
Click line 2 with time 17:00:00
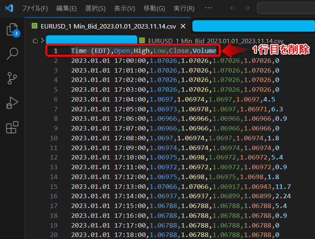pyautogui.click(x=175, y=61)
